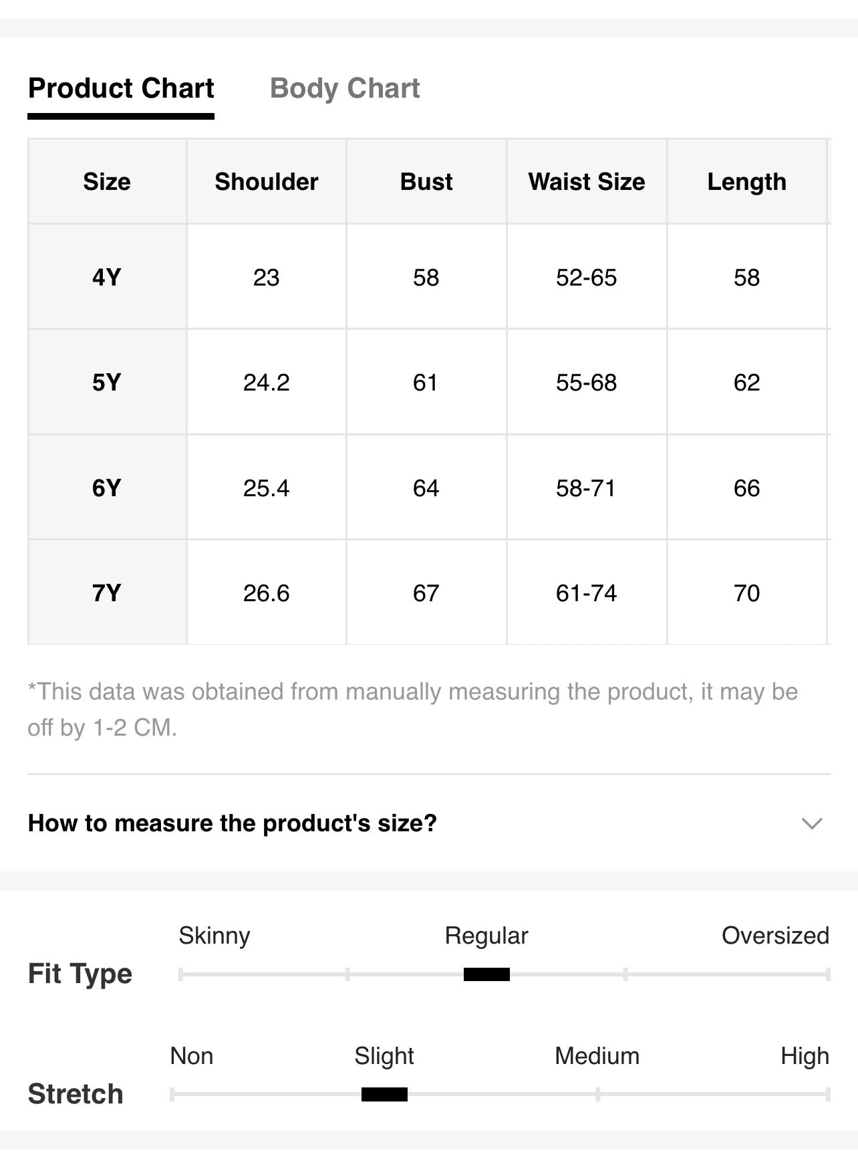Click the Bust column header
Image resolution: width=858 pixels, height=1161 pixels.
coord(426,182)
